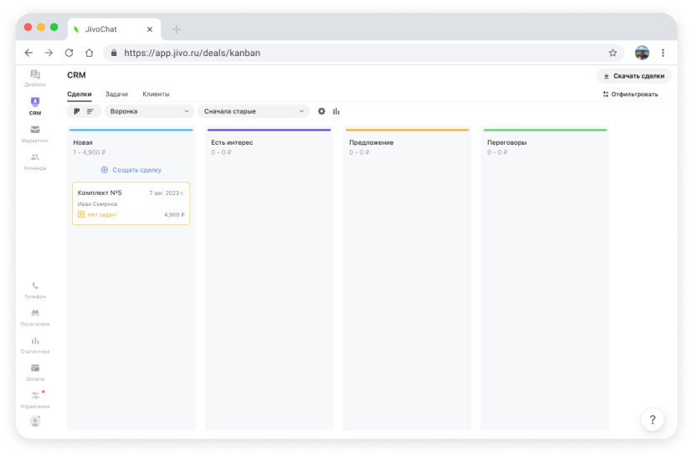The height and width of the screenshot is (457, 693).
Task: Open the Сначала старые sorting dropdown
Action: 254,111
